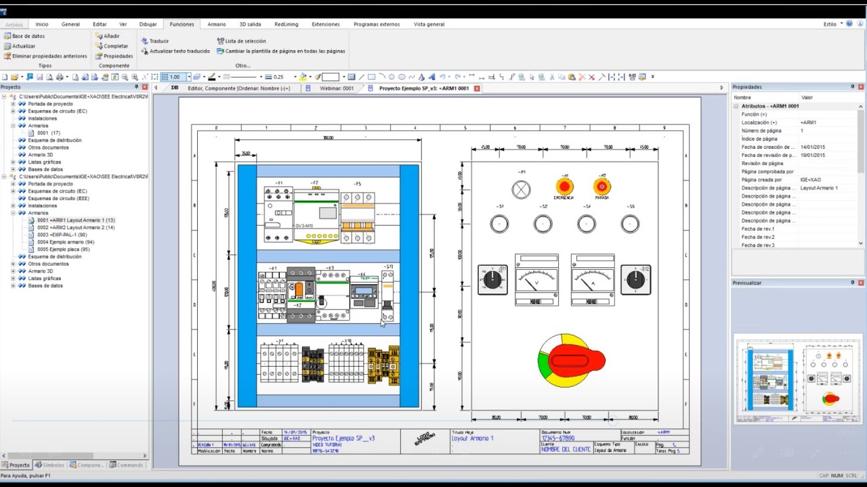Select the rectangle drawing tool

371,77
